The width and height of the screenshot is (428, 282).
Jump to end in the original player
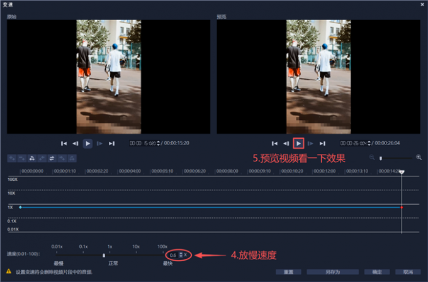pyautogui.click(x=111, y=144)
